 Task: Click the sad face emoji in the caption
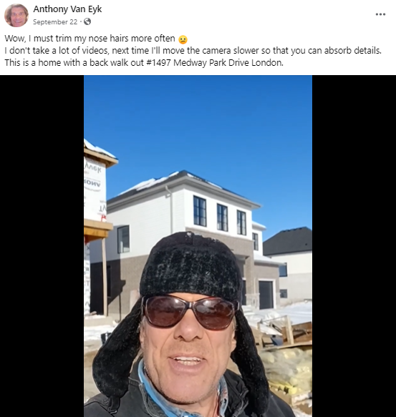coord(183,39)
